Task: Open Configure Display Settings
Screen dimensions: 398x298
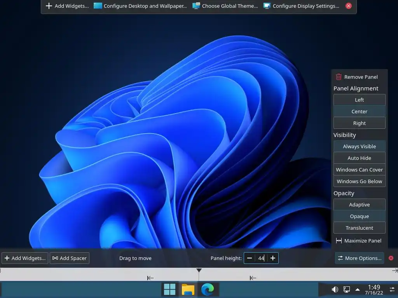Action: coord(301,6)
